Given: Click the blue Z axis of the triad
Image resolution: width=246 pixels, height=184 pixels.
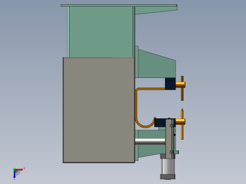Looking at the screenshot, I should [14, 174].
